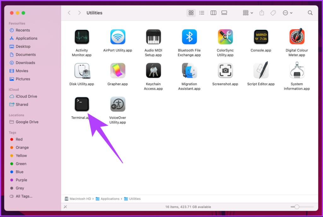Open Activity Monitor app icon
The image size is (323, 217).
[x=82, y=37]
